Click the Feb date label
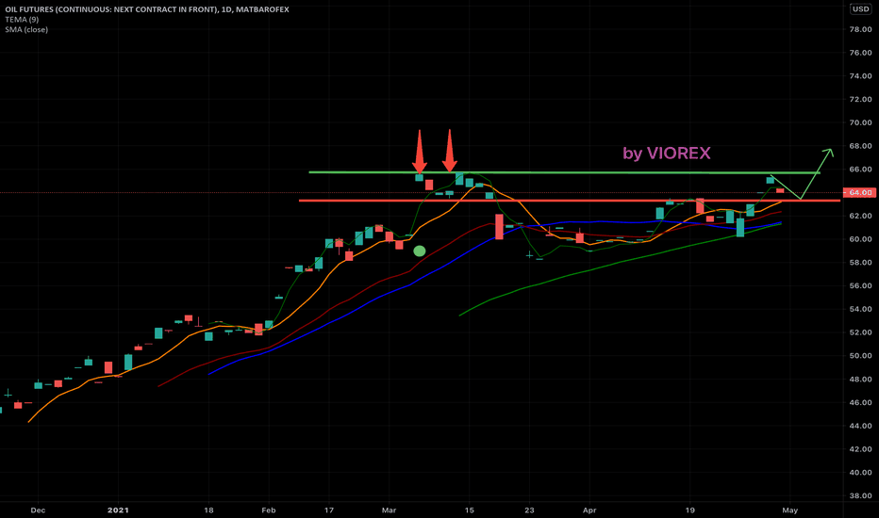Screen dimensions: 879x518 [269, 510]
